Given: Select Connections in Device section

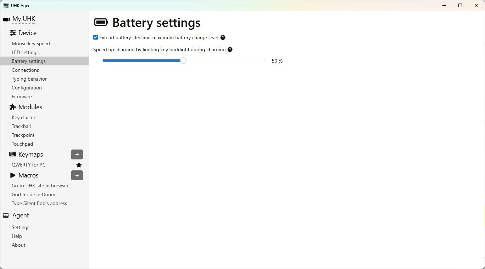Looking at the screenshot, I should point(25,70).
